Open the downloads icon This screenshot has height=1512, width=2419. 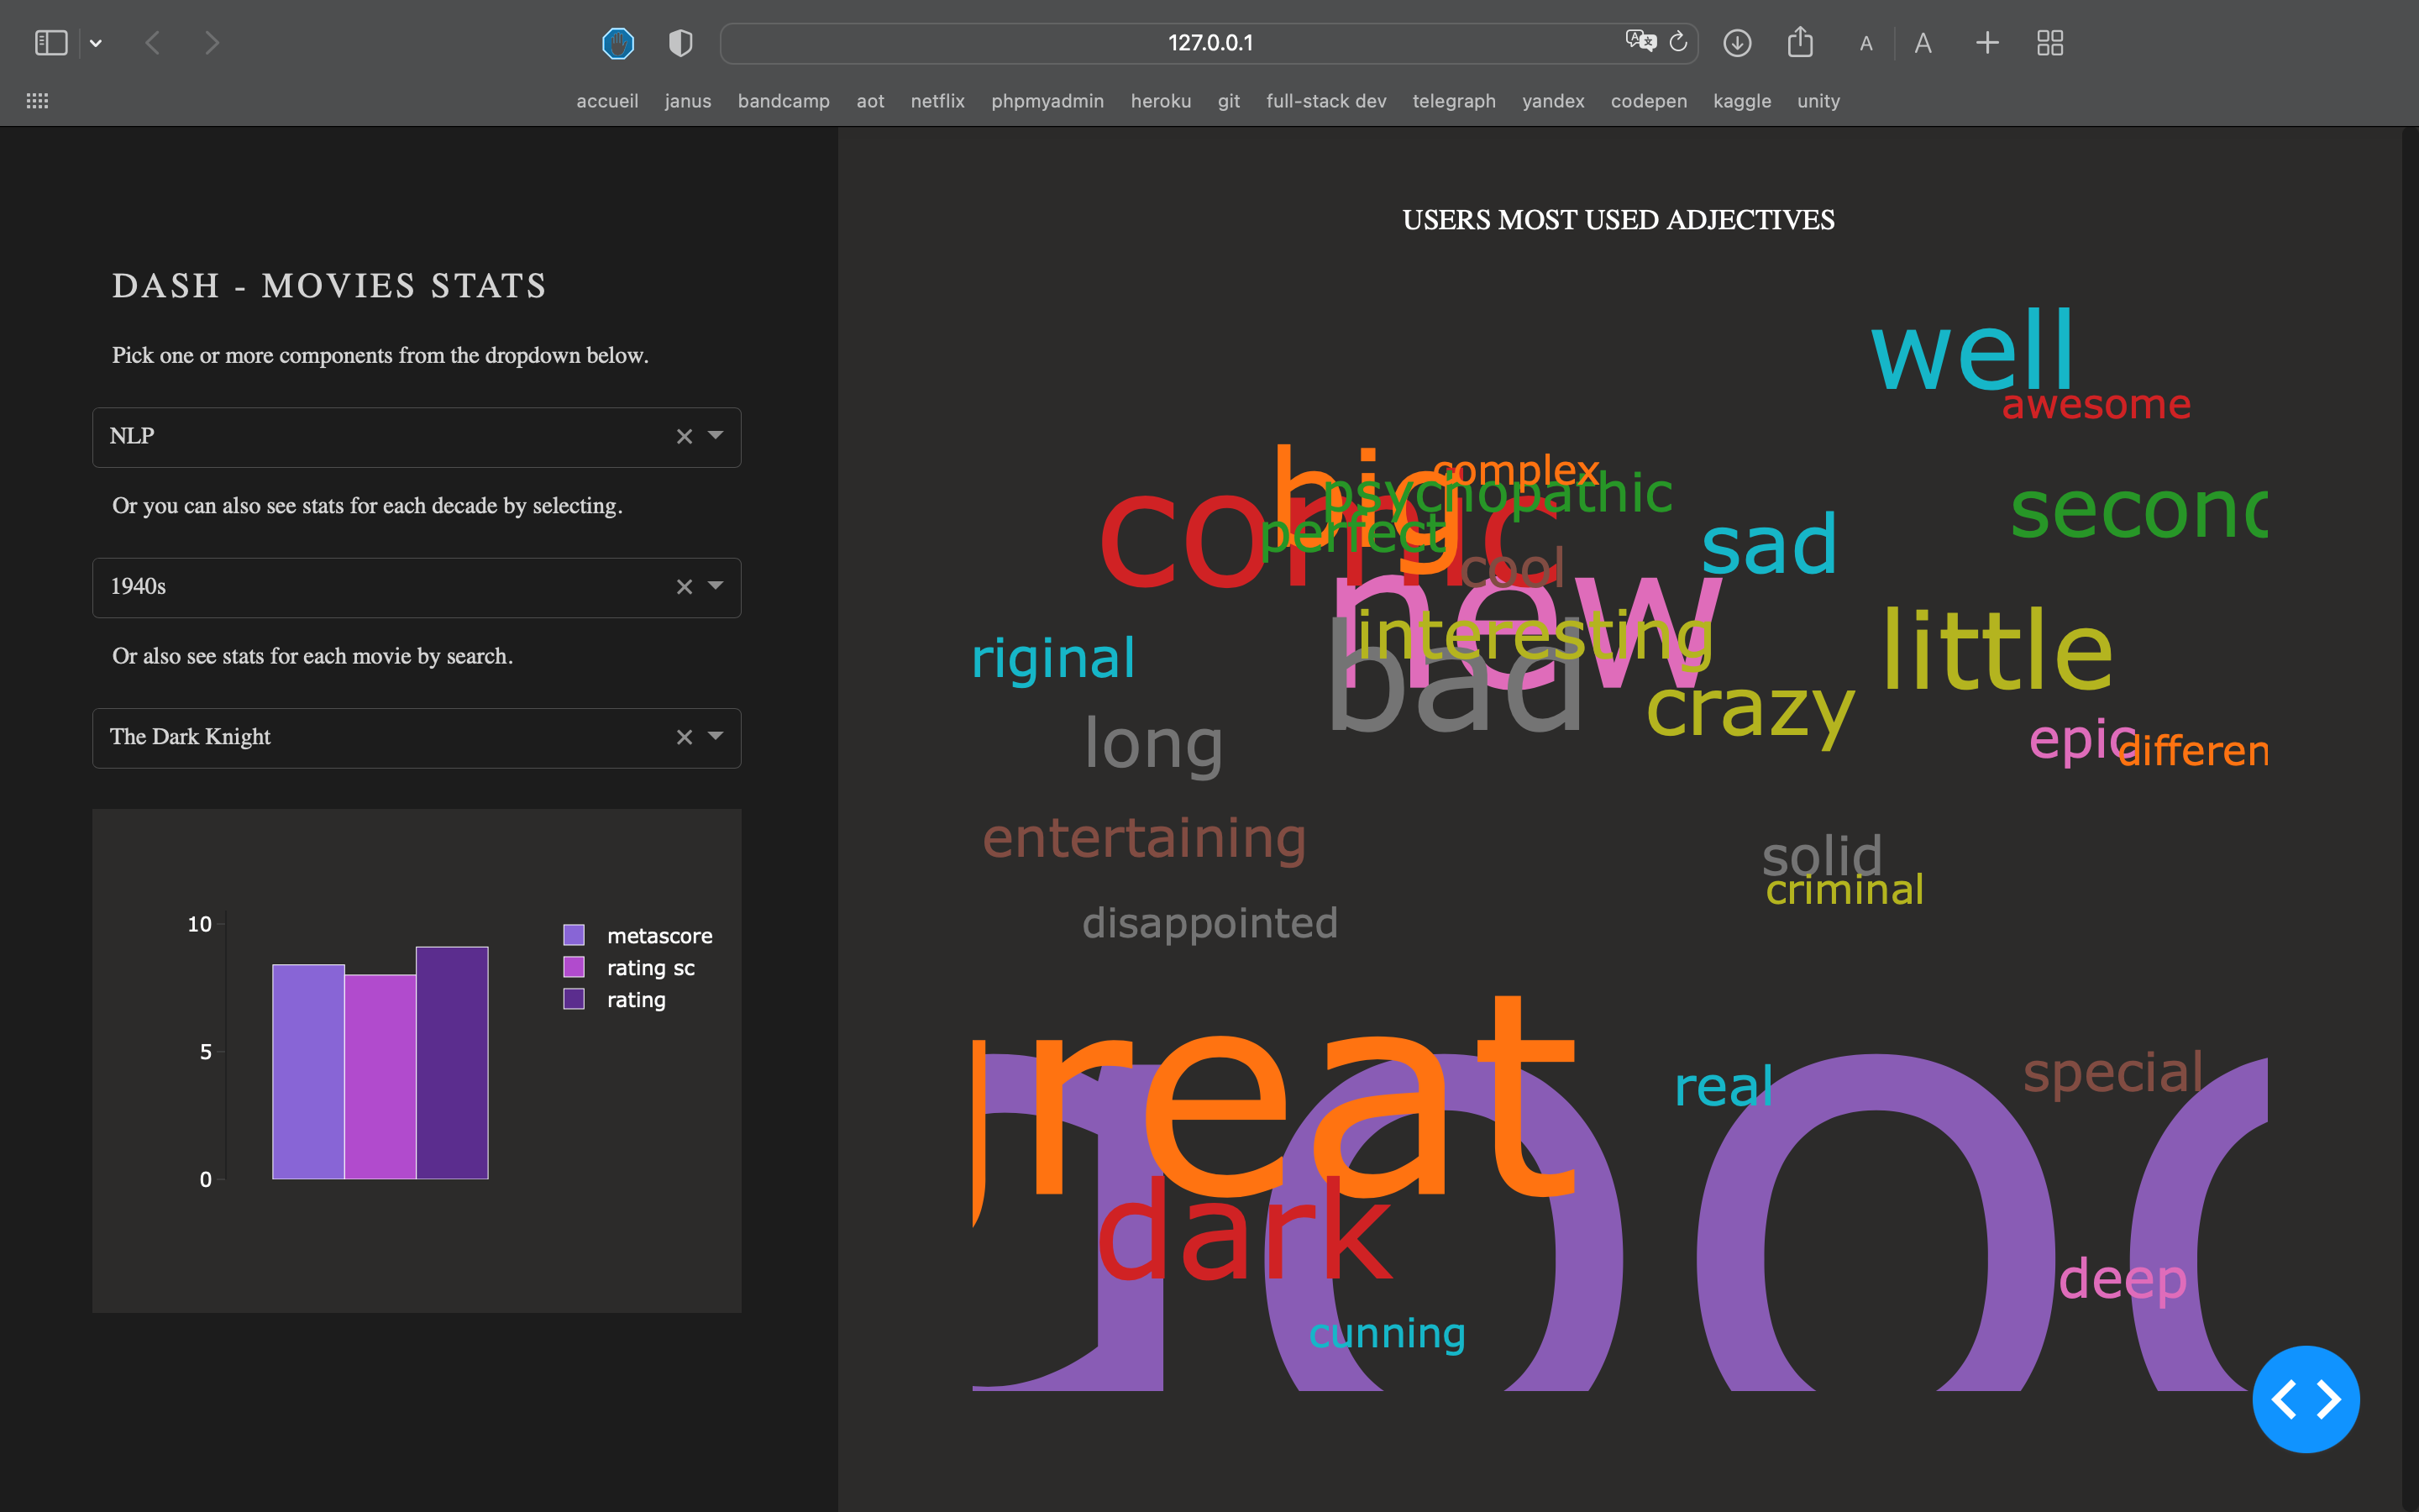point(1737,43)
